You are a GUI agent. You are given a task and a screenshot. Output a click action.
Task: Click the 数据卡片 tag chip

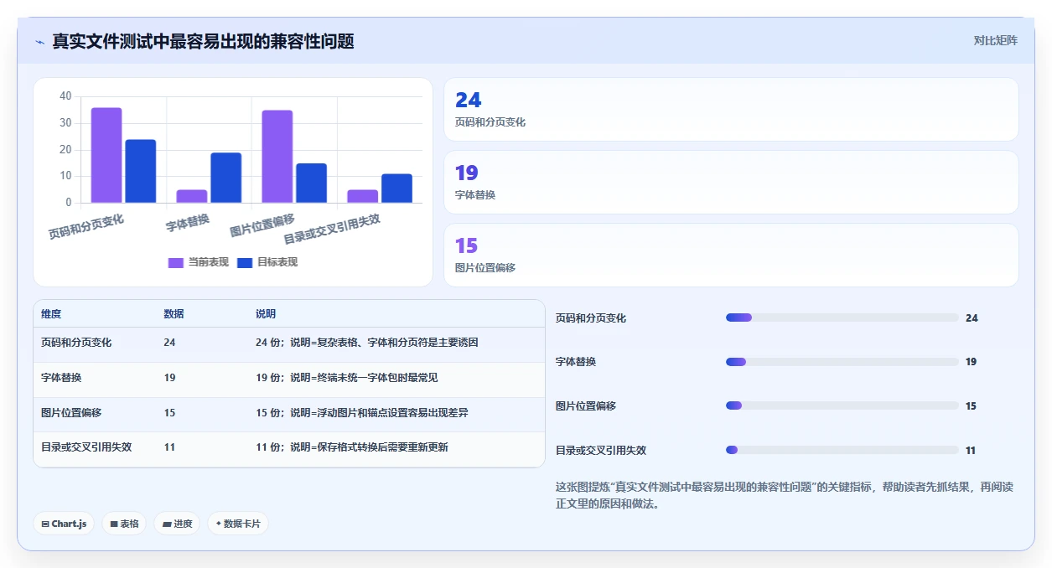click(238, 524)
